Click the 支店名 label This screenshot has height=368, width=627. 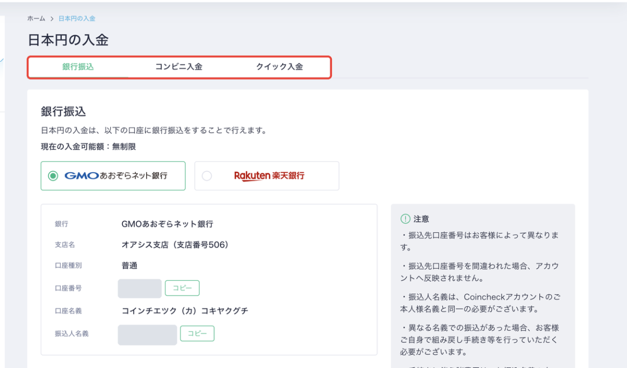tap(65, 245)
